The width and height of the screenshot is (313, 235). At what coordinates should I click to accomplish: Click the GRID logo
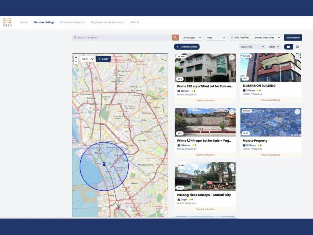pyautogui.click(x=7, y=22)
